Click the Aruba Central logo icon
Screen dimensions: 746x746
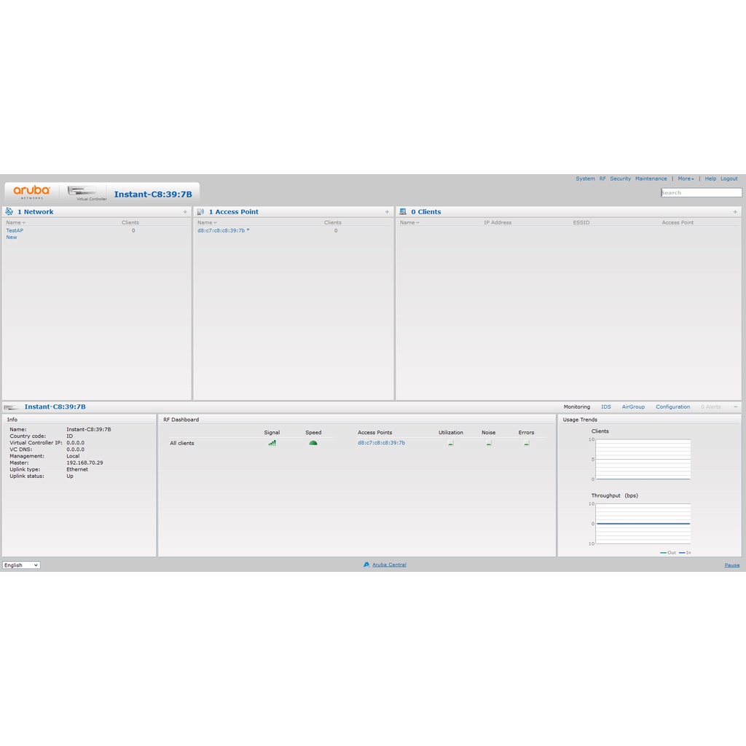coord(366,565)
